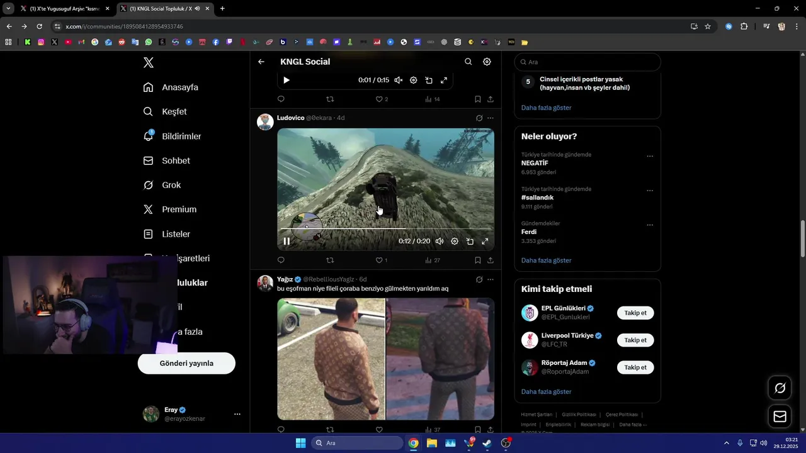Image resolution: width=806 pixels, height=453 pixels.
Task: Like the post with 2 likes
Action: pyautogui.click(x=382, y=99)
